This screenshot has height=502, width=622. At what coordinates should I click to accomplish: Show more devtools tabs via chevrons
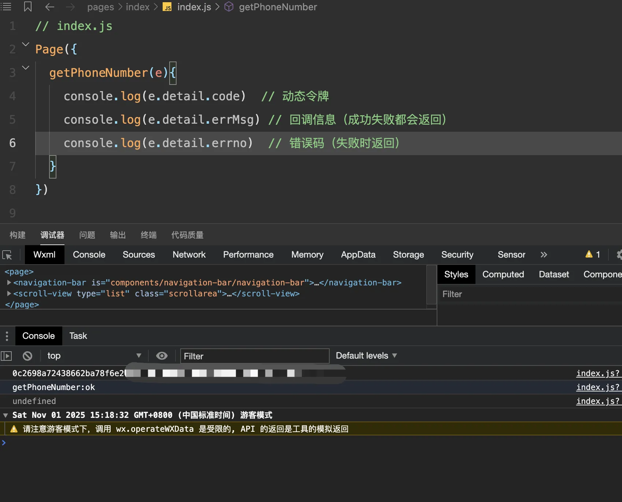click(x=544, y=255)
